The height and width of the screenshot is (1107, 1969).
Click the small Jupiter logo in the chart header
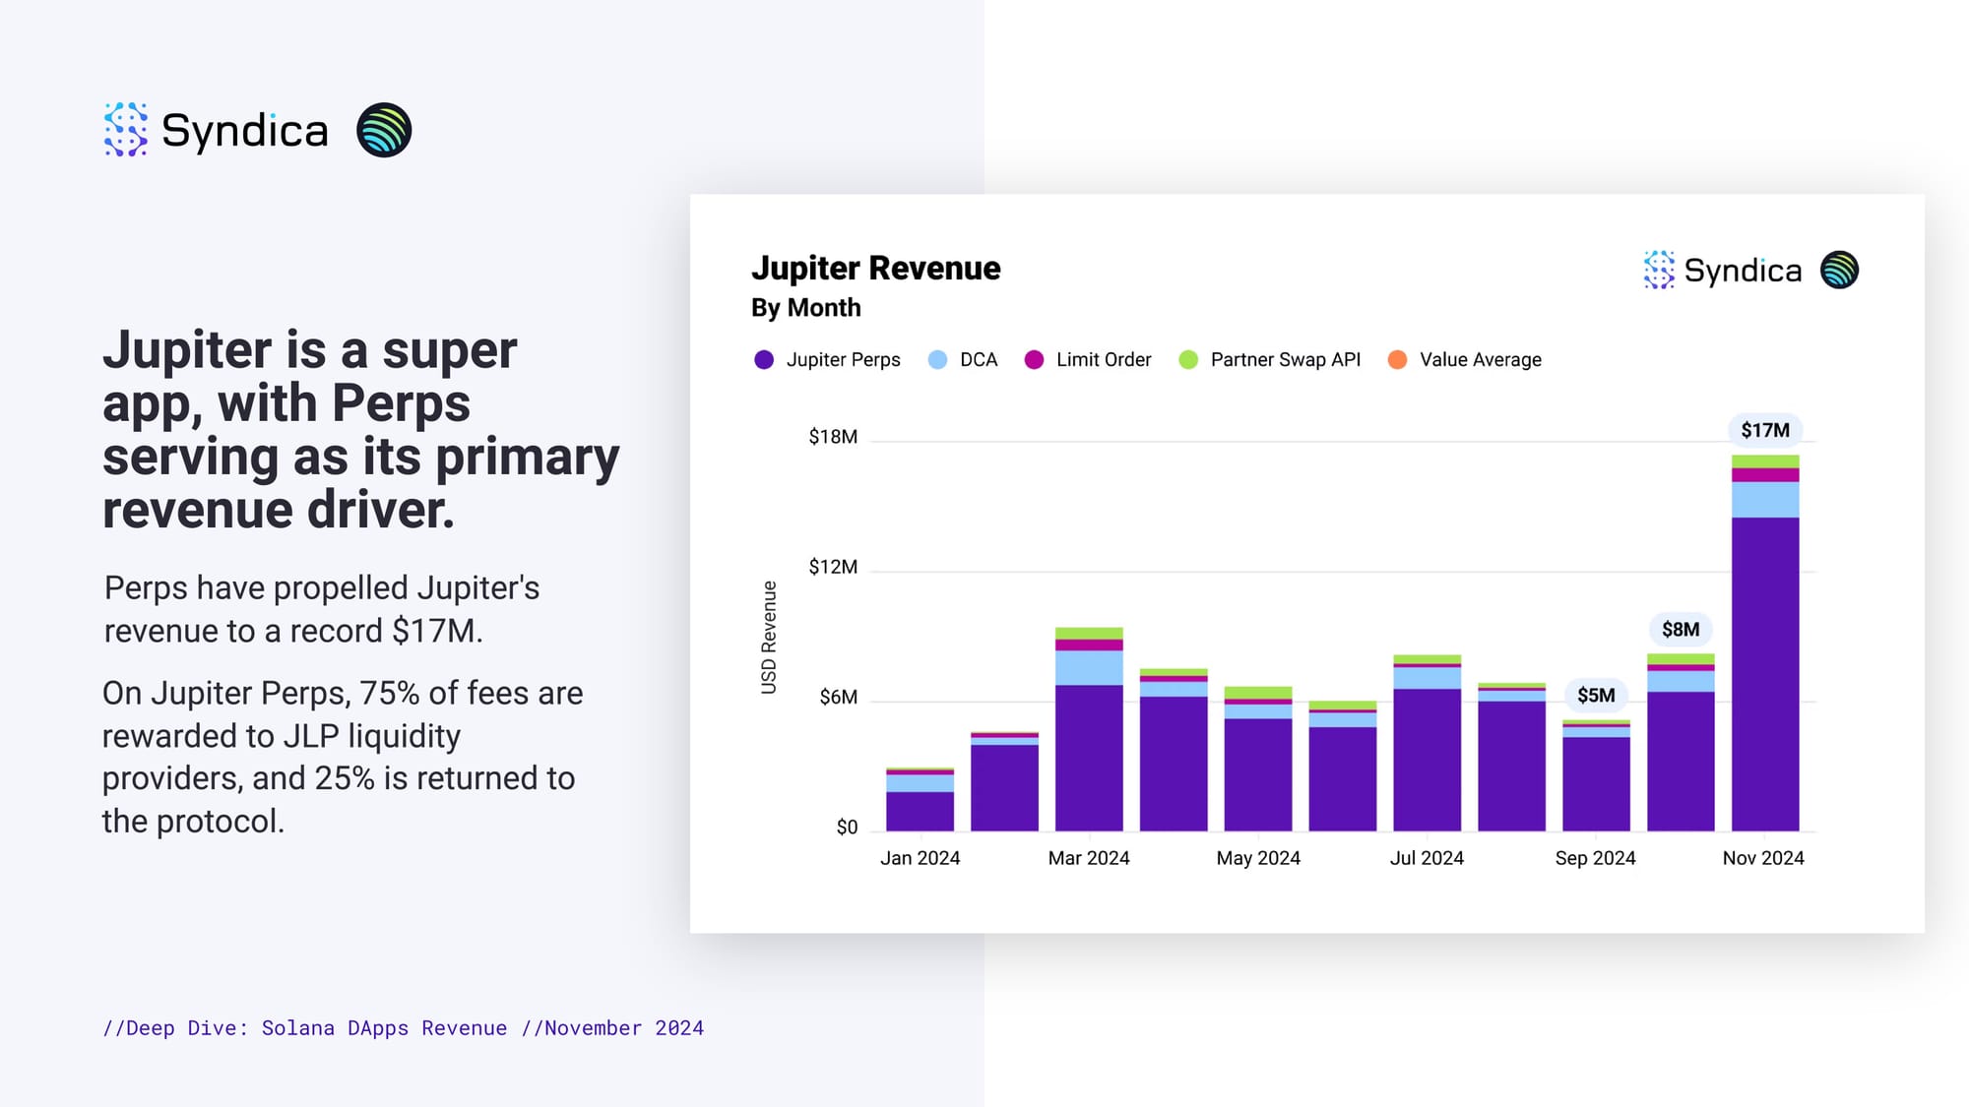coord(1839,270)
